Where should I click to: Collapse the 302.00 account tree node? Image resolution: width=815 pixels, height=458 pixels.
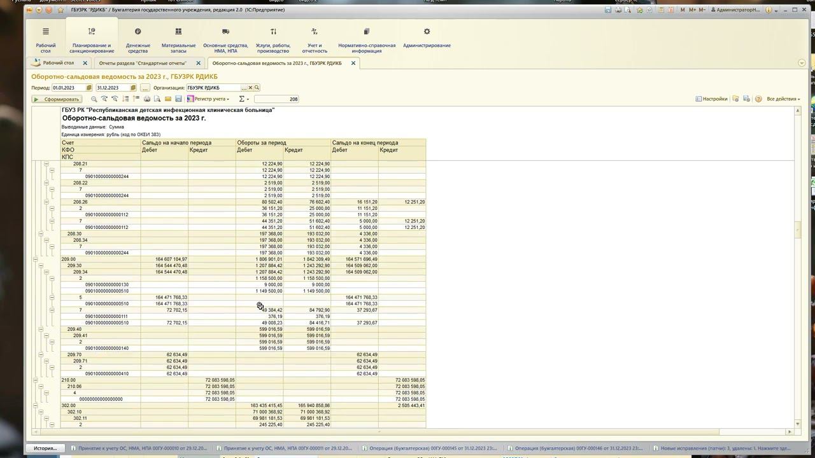(36, 405)
